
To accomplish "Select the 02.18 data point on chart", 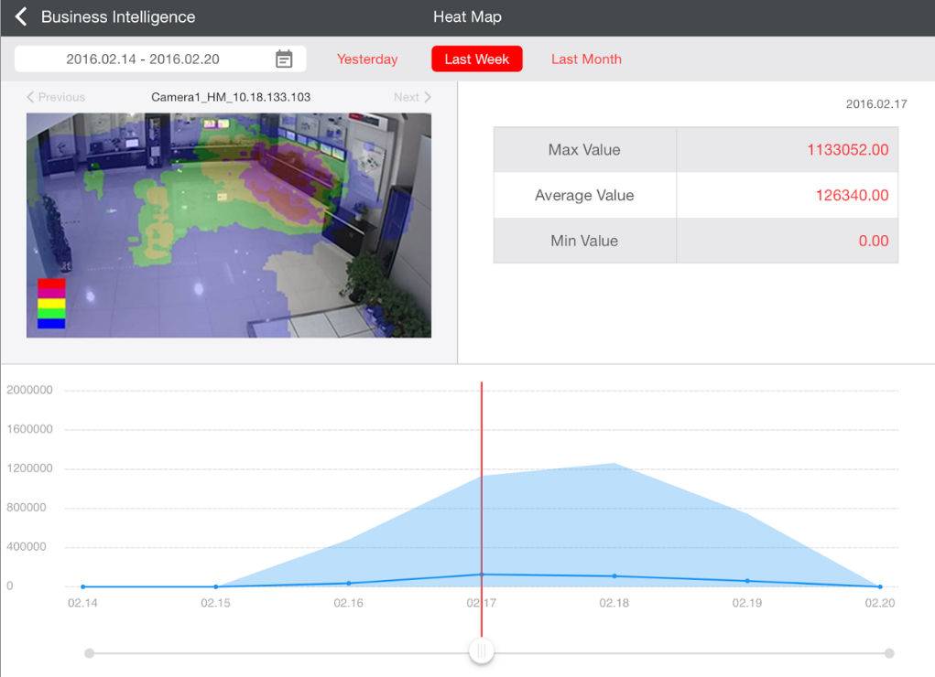I will [614, 576].
